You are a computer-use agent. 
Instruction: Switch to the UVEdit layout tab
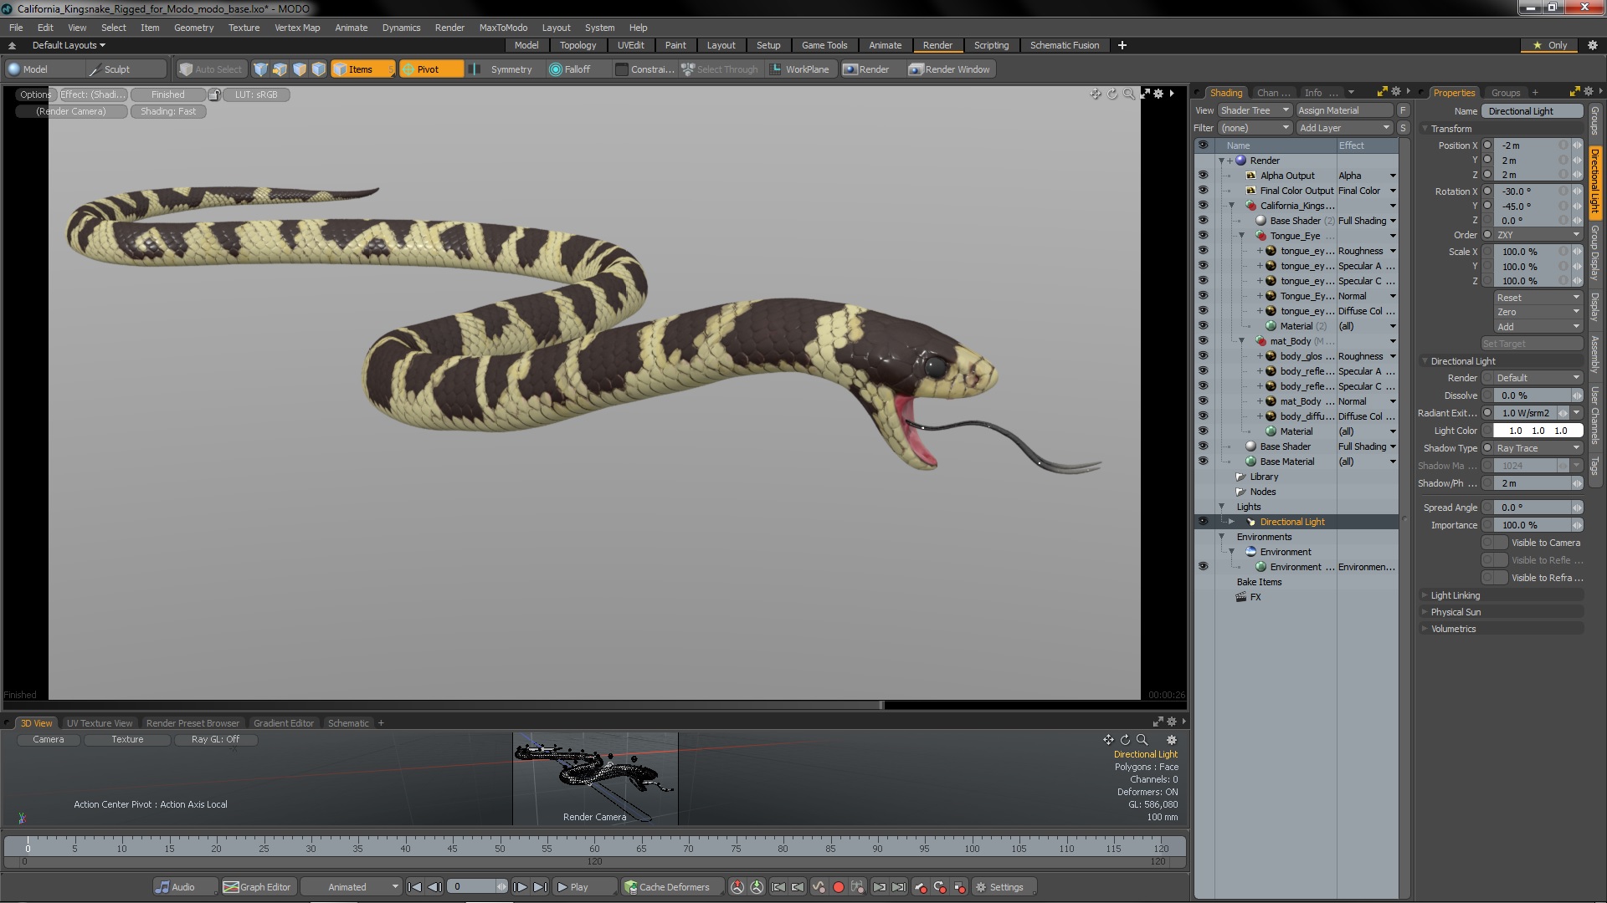coord(630,45)
